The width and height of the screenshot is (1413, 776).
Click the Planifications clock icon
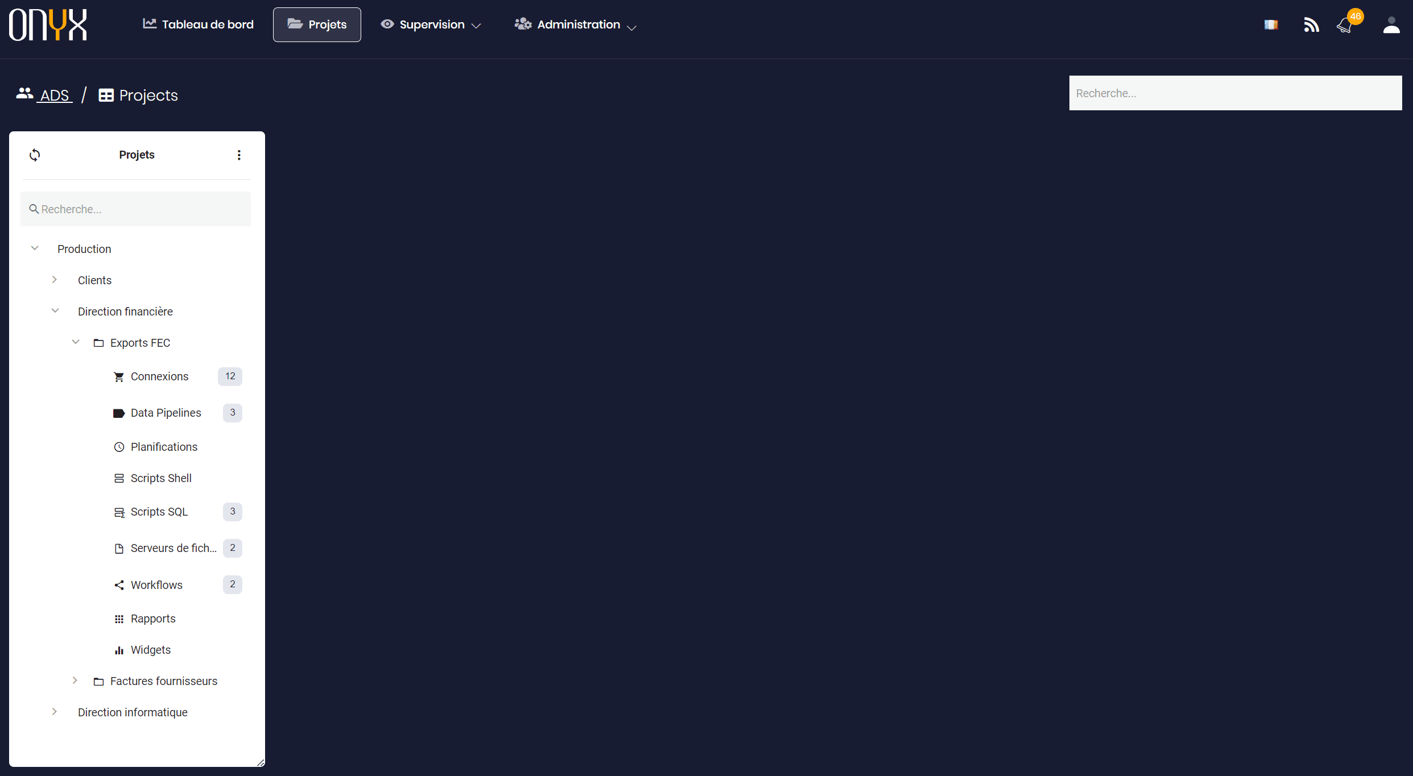119,447
